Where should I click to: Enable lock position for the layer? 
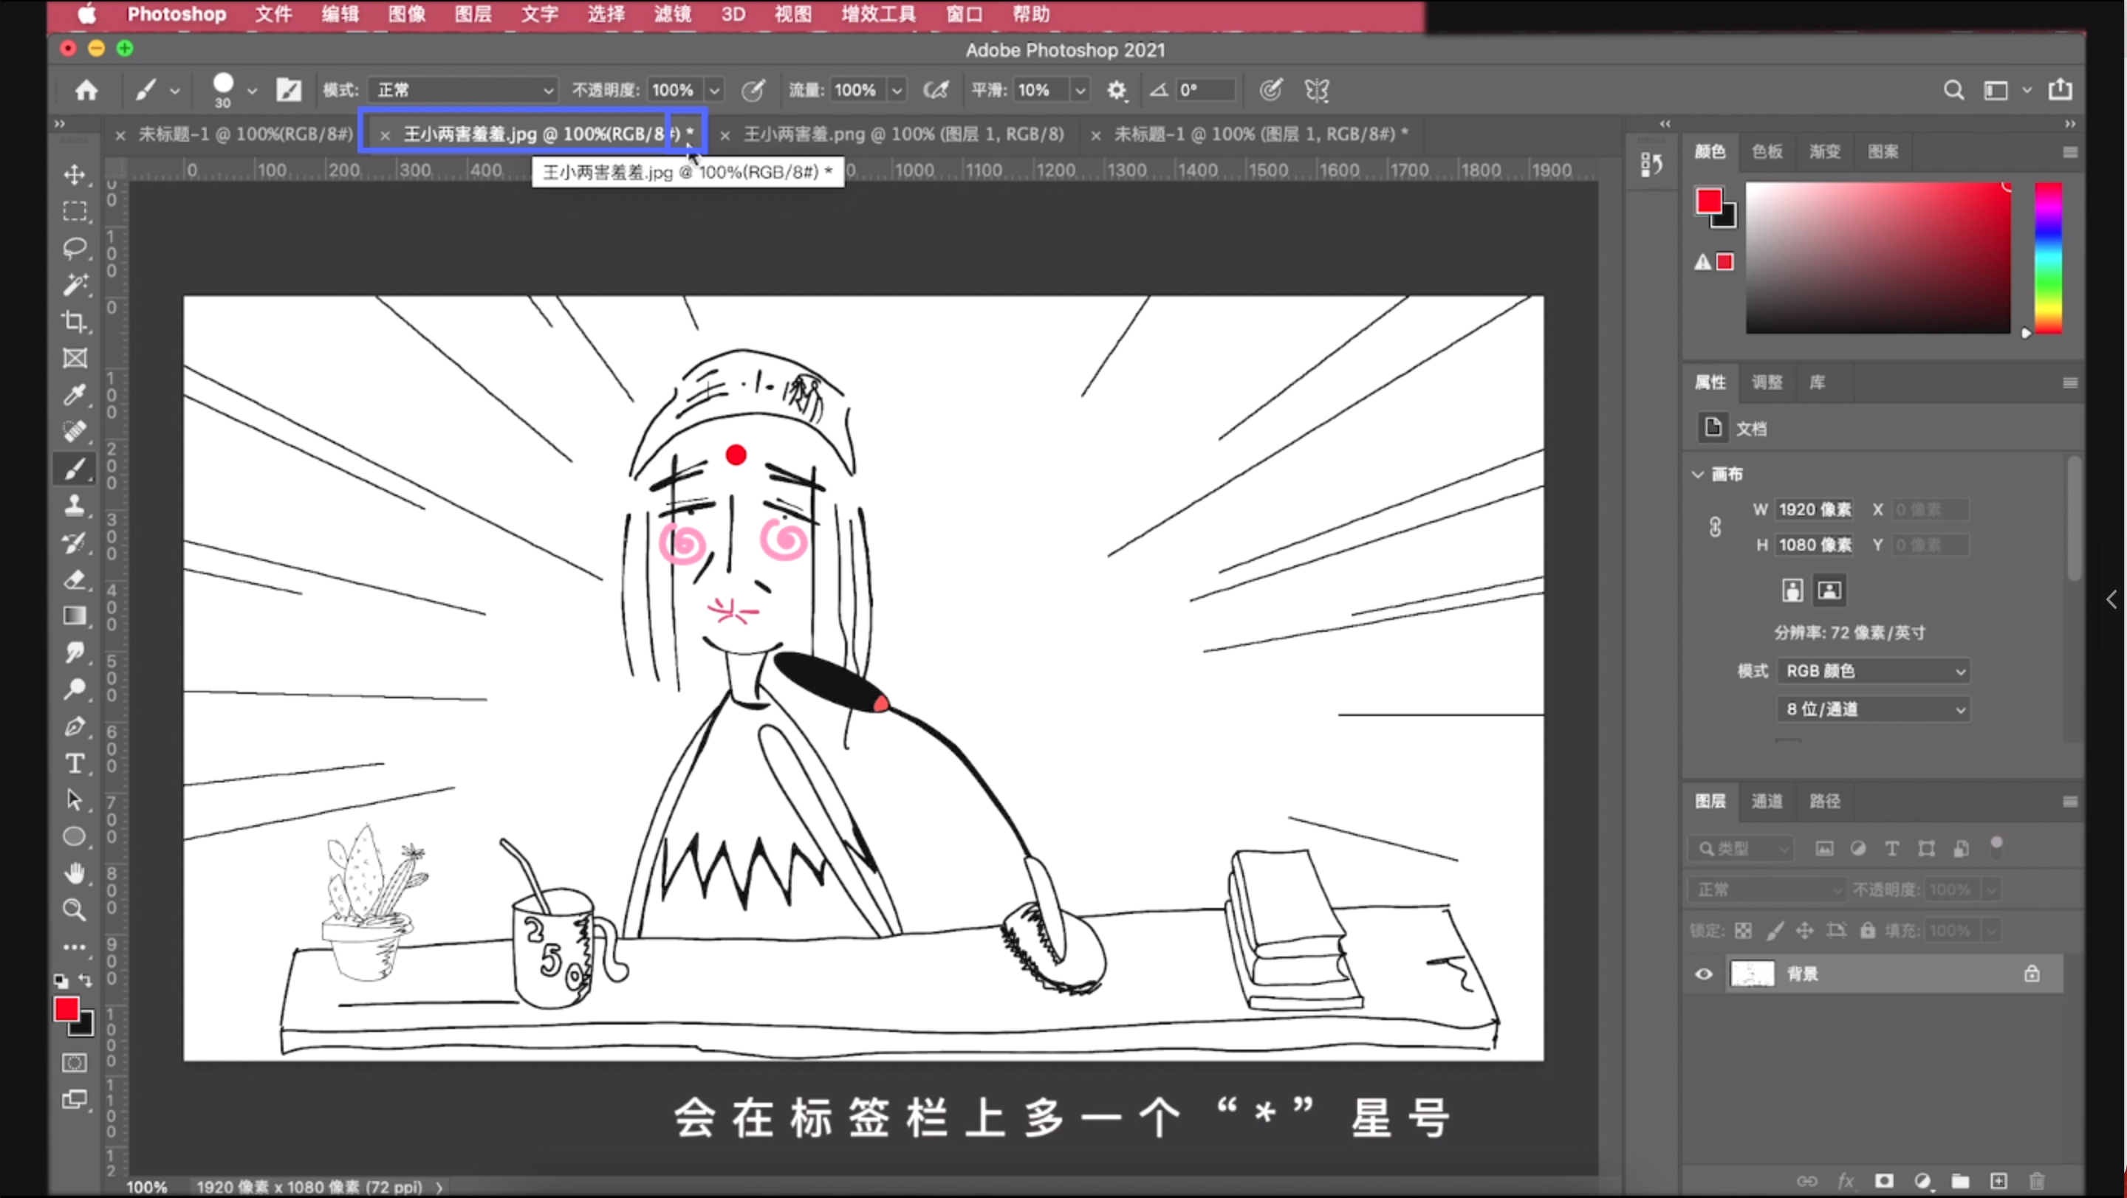click(x=1806, y=930)
